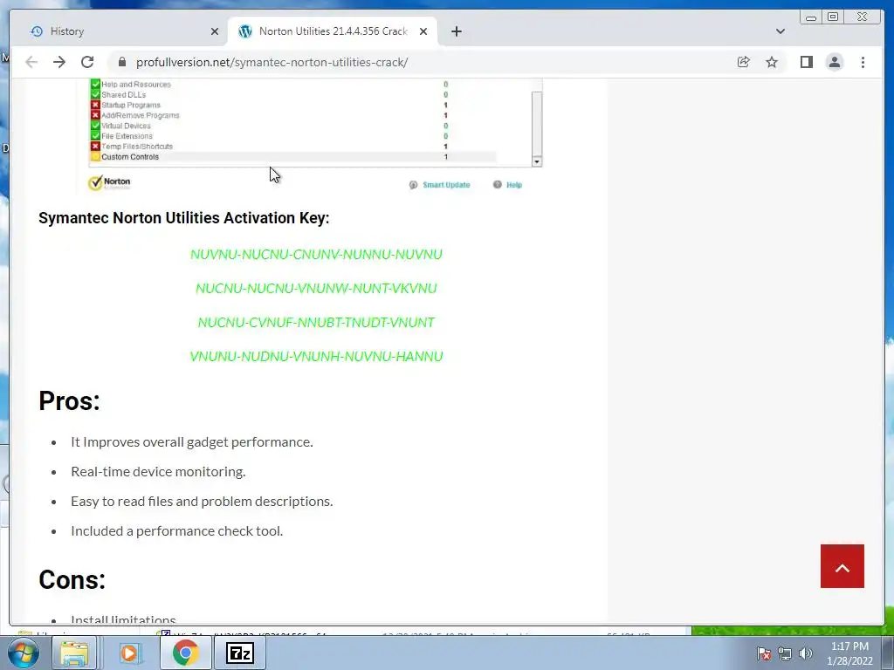This screenshot has height=670, width=894.
Task: Toggle Help and Resources checkbox
Action: coord(95,85)
